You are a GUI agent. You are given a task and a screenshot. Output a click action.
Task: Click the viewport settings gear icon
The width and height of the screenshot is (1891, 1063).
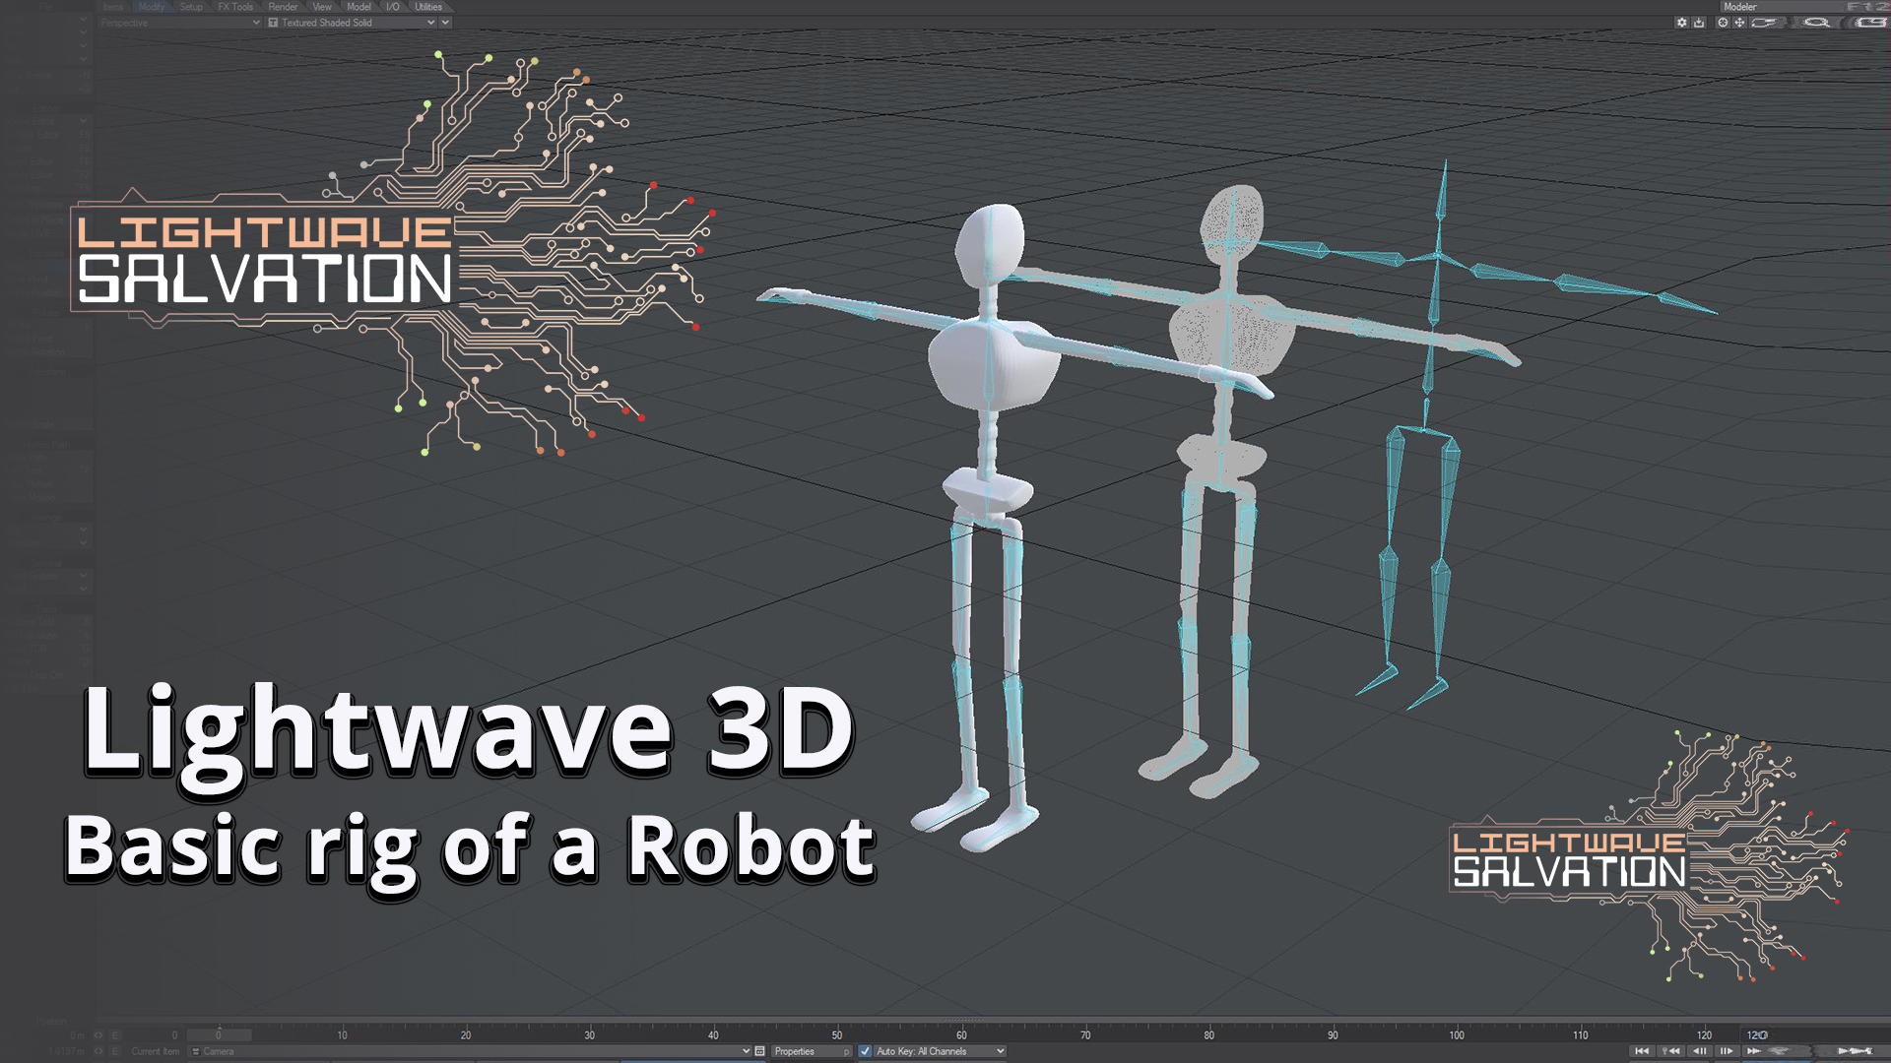pos(1681,22)
